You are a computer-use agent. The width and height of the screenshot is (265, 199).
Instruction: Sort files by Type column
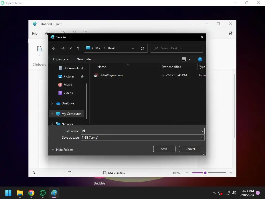(x=202, y=67)
